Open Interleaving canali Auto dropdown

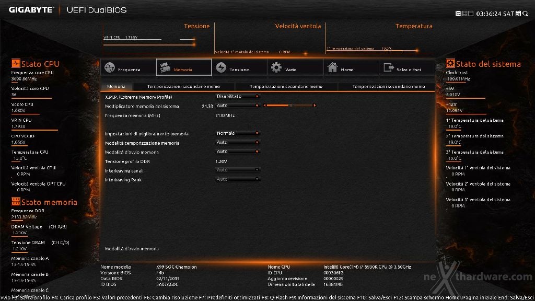[238, 170]
